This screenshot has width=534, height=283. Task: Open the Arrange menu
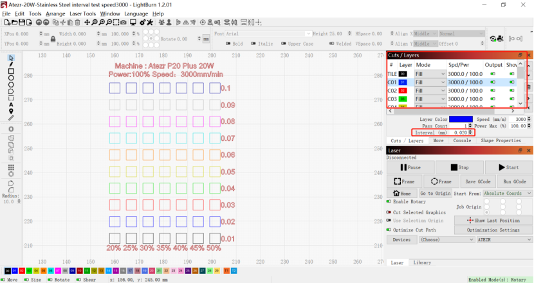(x=55, y=14)
